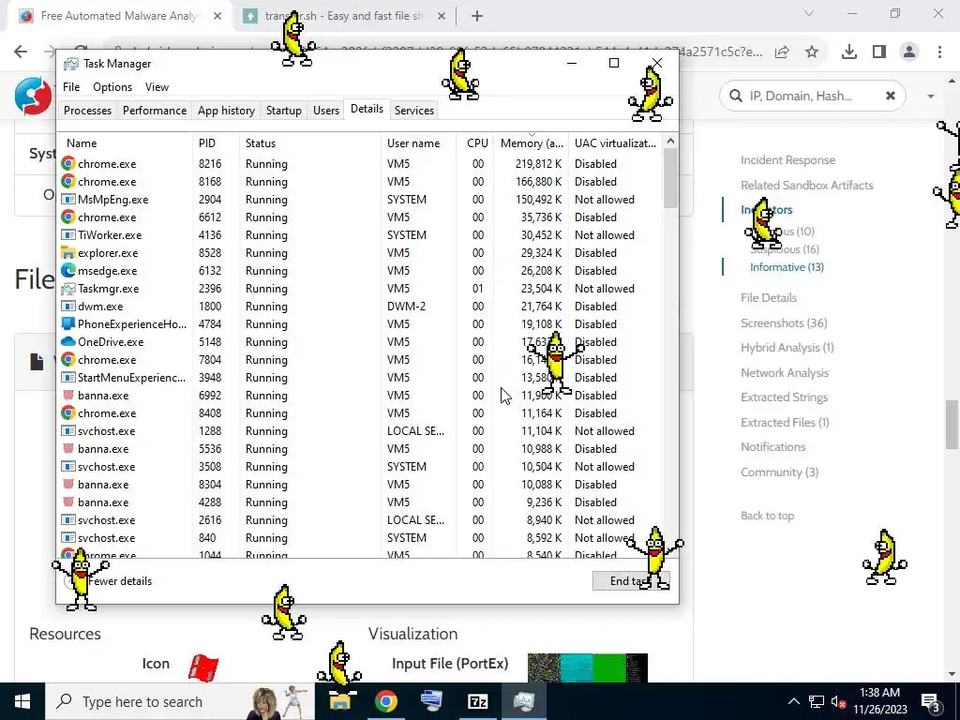Click in the Windows search box
The width and height of the screenshot is (960, 720).
(180, 701)
